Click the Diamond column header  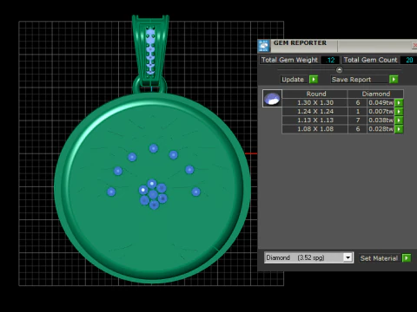(x=375, y=94)
